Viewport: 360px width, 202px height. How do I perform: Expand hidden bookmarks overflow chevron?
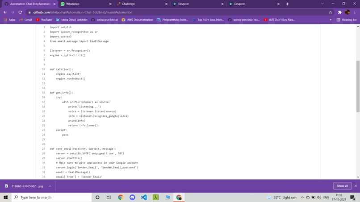point(331,20)
